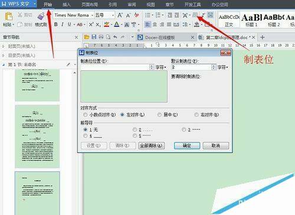This screenshot has width=295, height=215.
Task: Toggle bold formatting
Action: [56, 25]
